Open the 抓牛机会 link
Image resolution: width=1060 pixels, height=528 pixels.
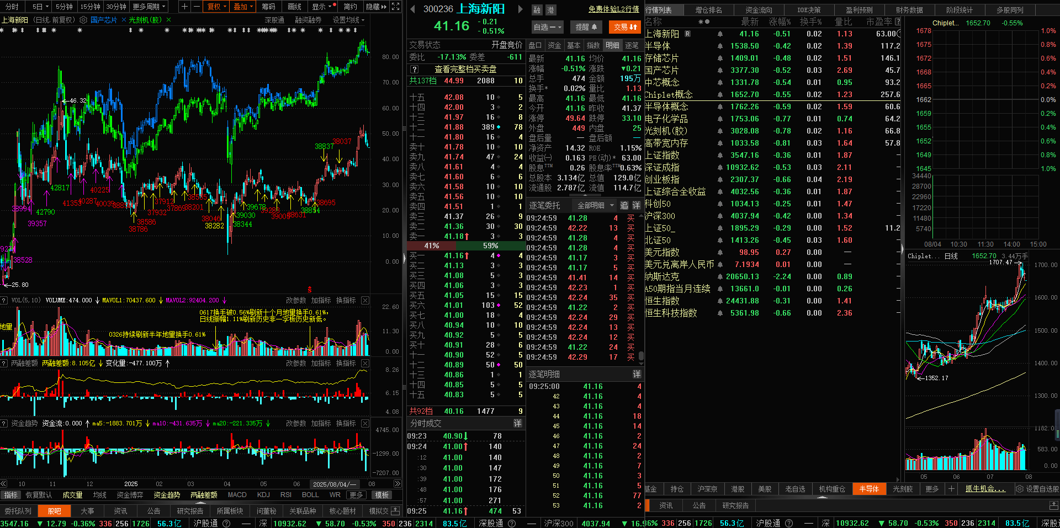click(x=985, y=489)
